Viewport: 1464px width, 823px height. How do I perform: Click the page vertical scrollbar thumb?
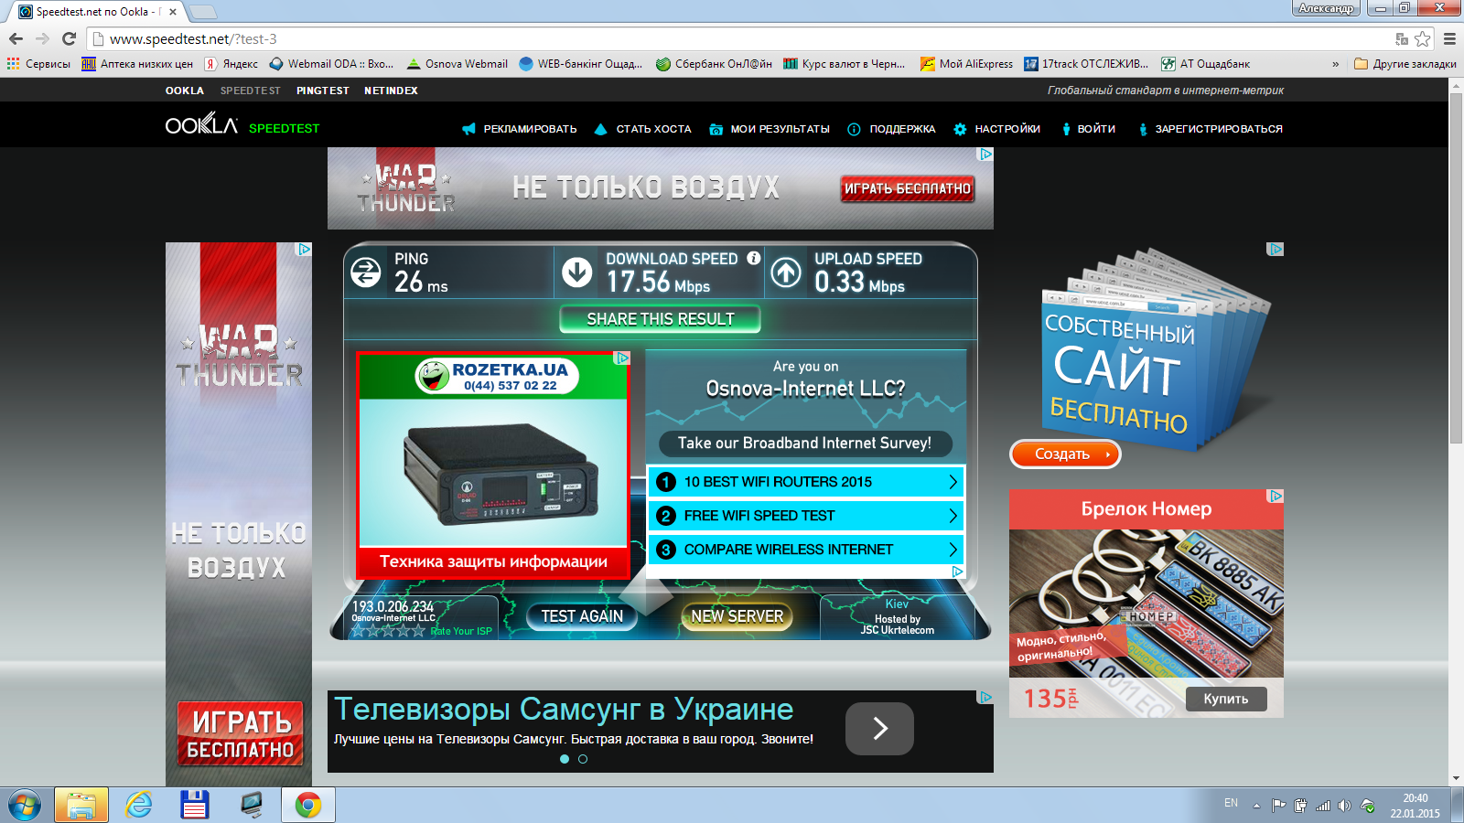coord(1456,265)
